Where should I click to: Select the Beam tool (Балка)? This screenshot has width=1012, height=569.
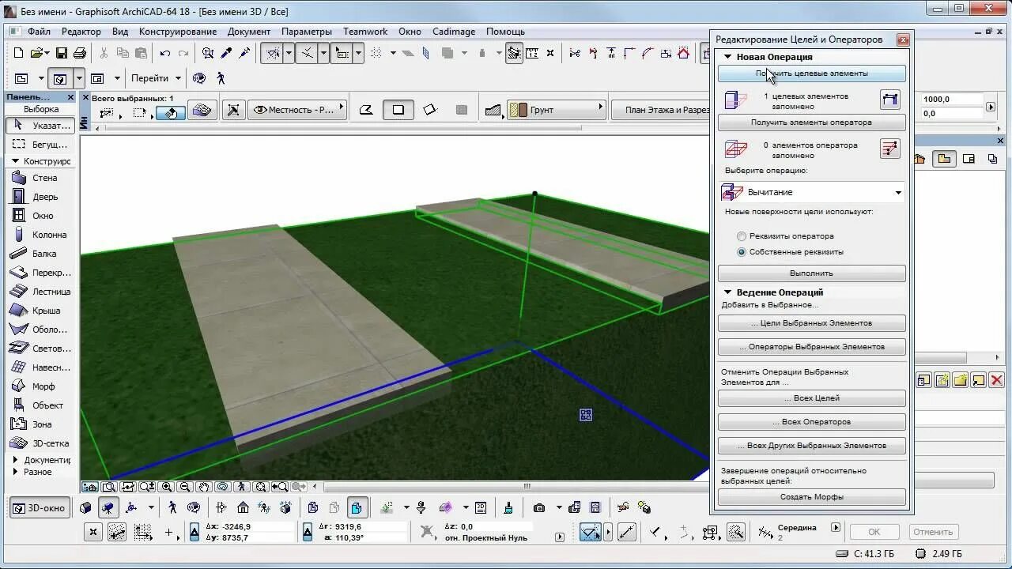tap(41, 254)
